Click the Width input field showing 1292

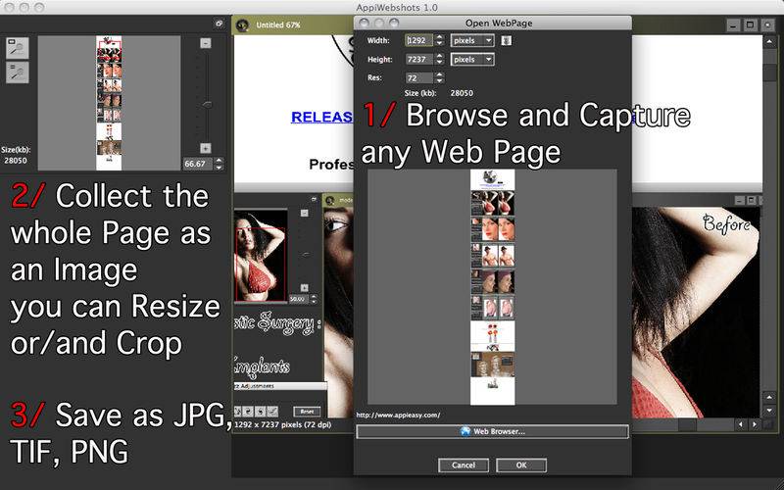pos(417,41)
